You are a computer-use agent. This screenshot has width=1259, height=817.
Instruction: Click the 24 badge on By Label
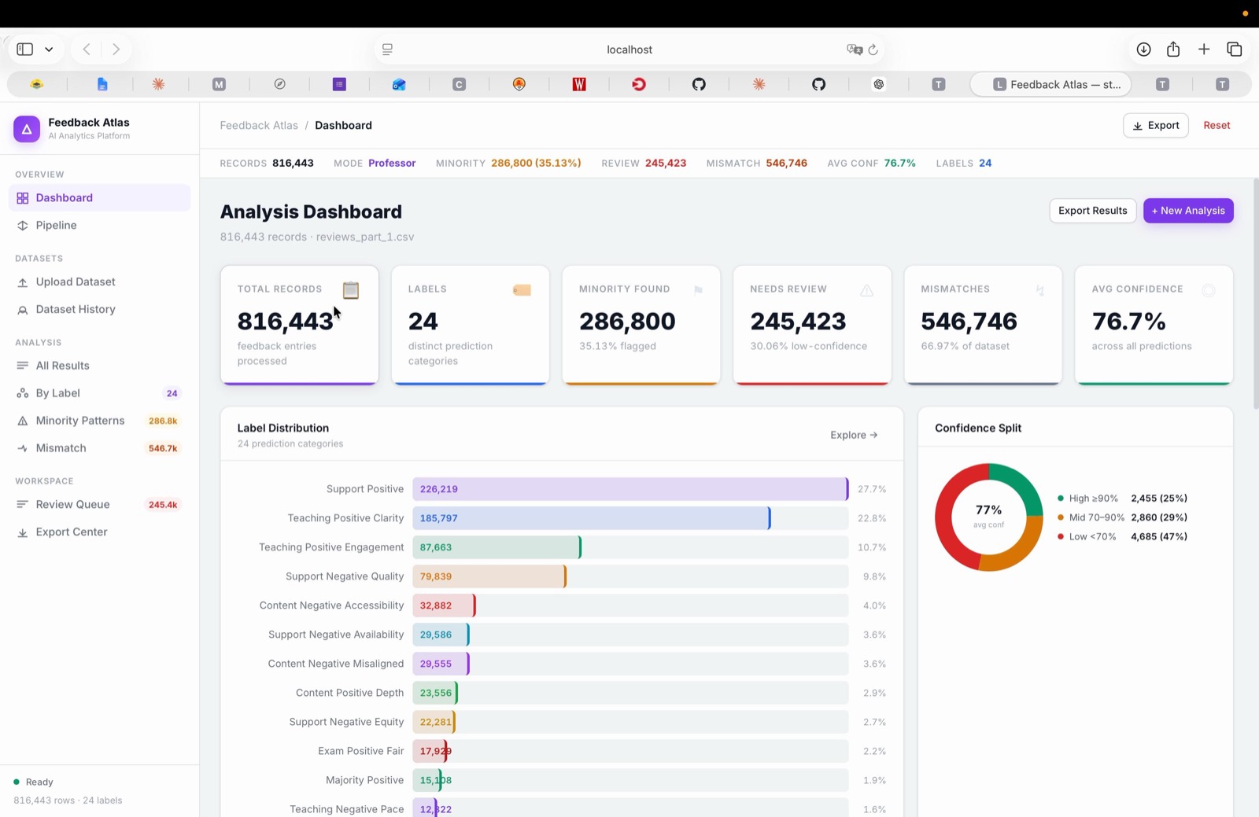click(172, 393)
